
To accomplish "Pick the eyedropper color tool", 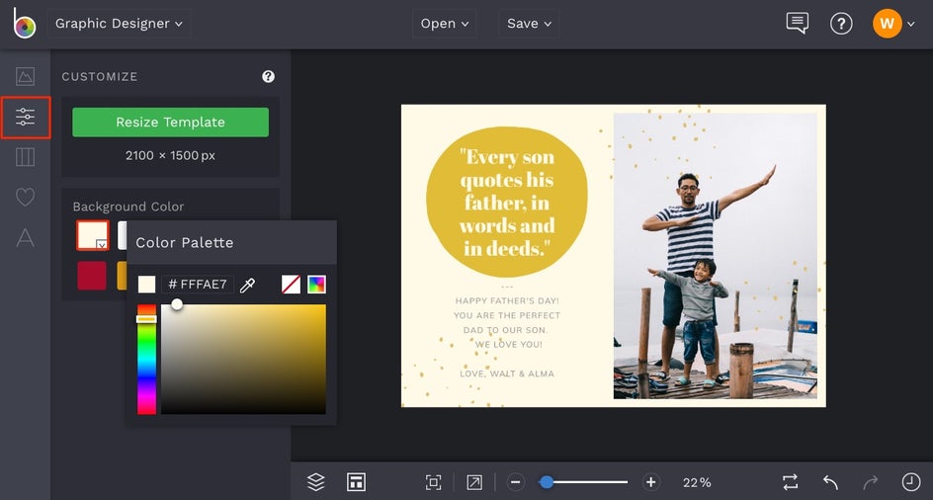I will click(248, 285).
